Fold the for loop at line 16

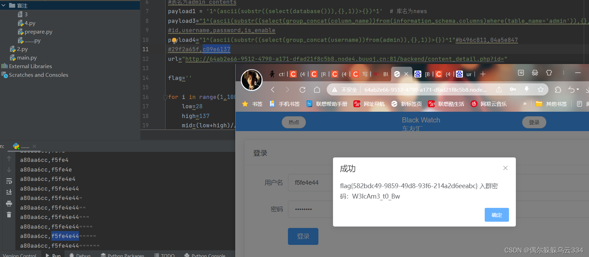[x=165, y=97]
